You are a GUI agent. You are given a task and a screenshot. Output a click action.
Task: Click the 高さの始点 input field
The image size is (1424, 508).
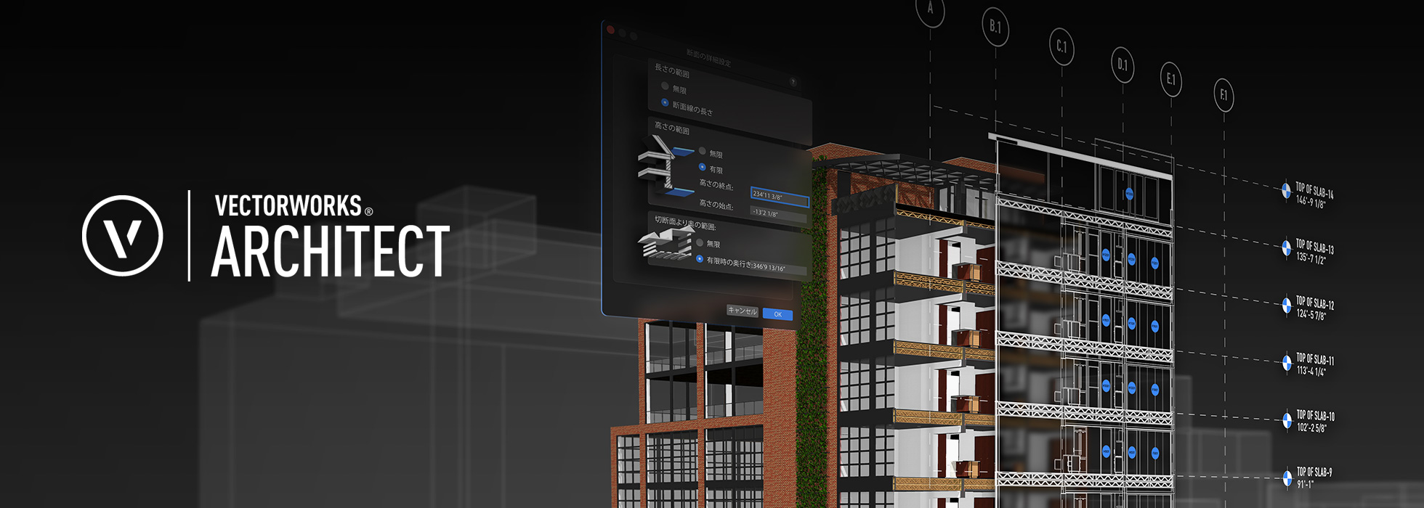click(778, 213)
